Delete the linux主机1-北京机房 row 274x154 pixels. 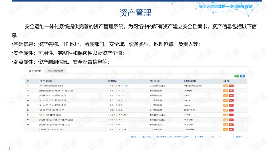click(x=231, y=105)
